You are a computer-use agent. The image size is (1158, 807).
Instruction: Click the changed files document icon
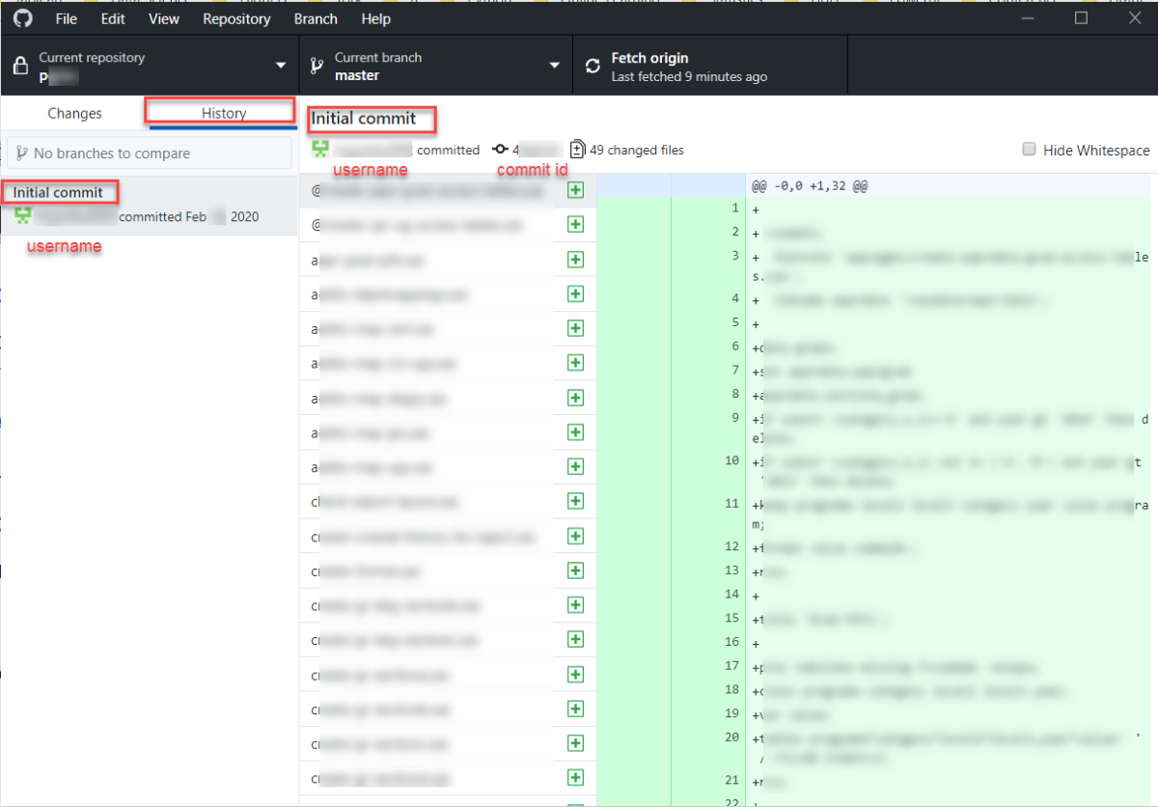coord(577,149)
